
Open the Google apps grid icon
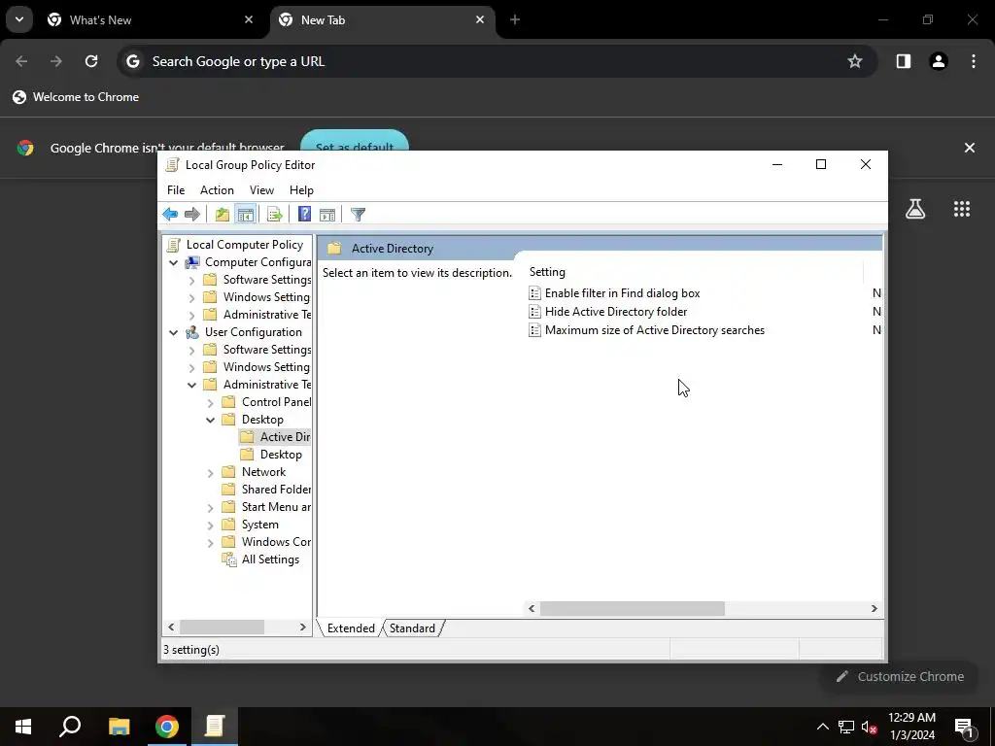(x=961, y=209)
